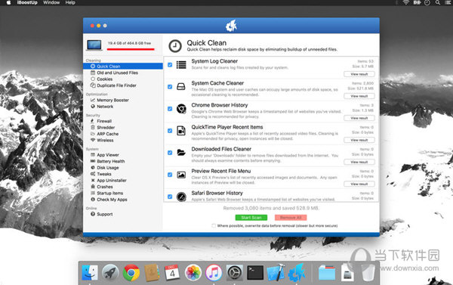
Task: View result for System Cache Cleaner
Action: 359,96
